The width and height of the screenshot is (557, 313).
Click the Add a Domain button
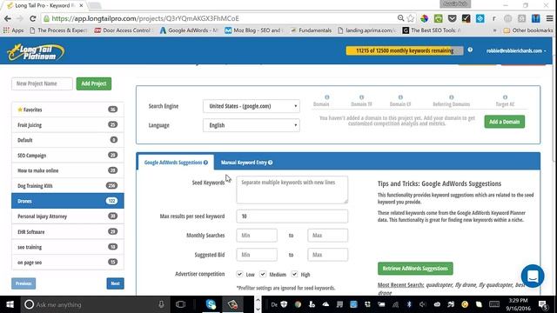(505, 122)
